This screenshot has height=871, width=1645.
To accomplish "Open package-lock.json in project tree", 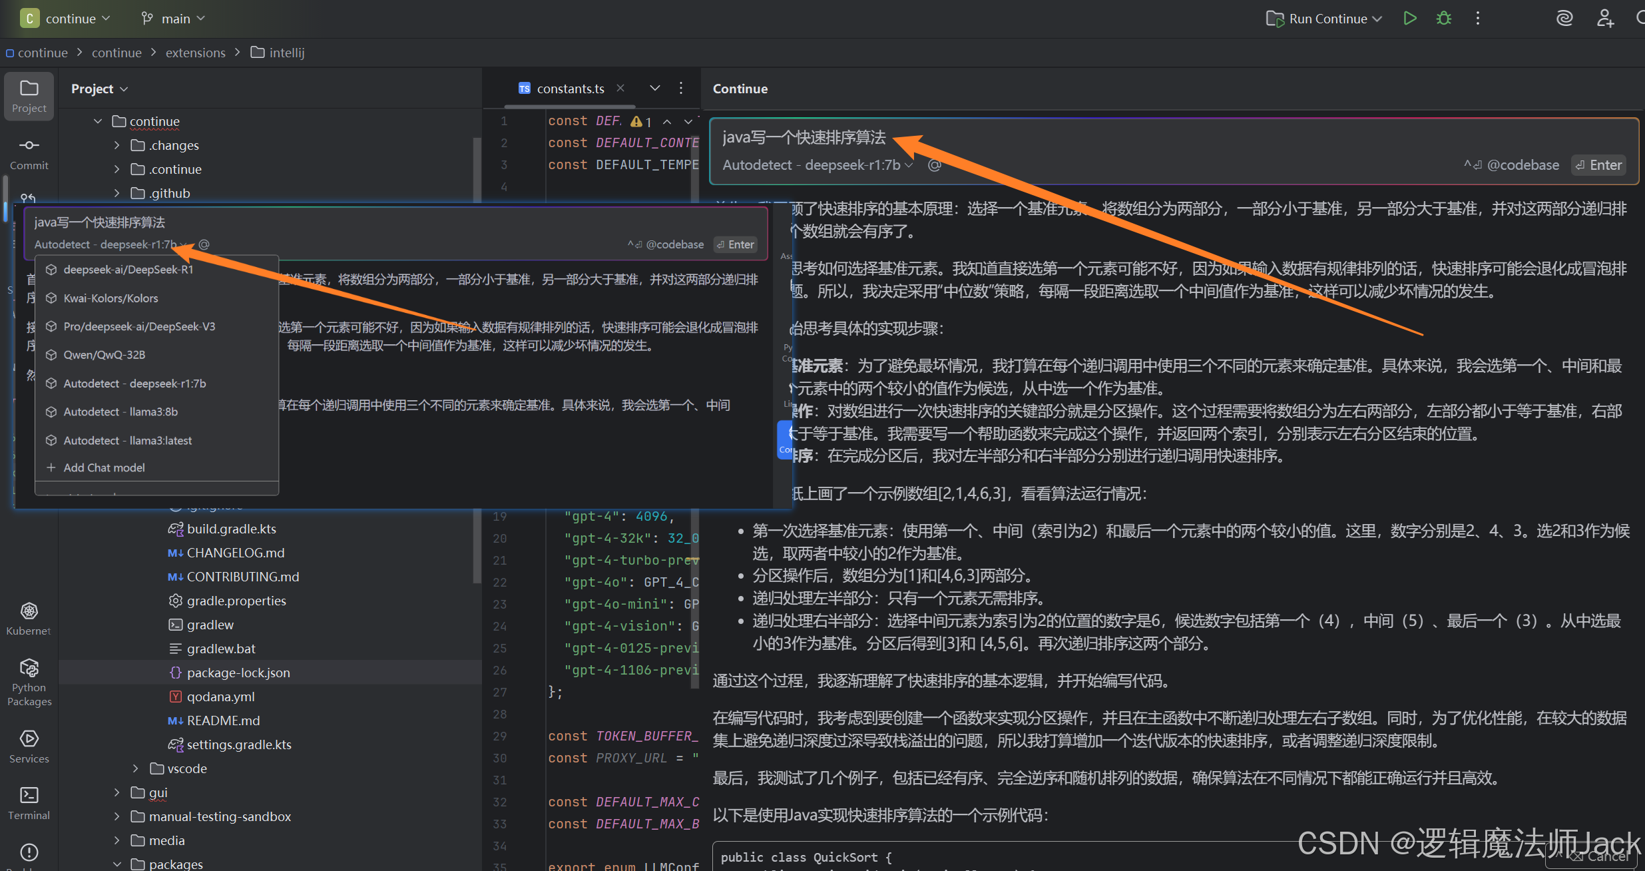I will click(238, 673).
